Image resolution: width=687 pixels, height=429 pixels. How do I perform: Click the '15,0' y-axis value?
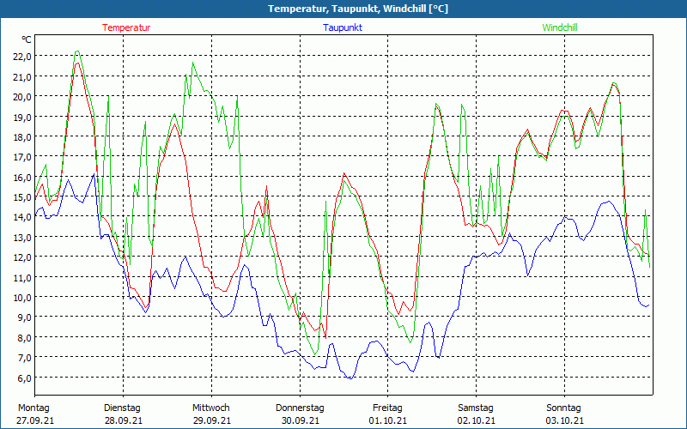click(22, 197)
